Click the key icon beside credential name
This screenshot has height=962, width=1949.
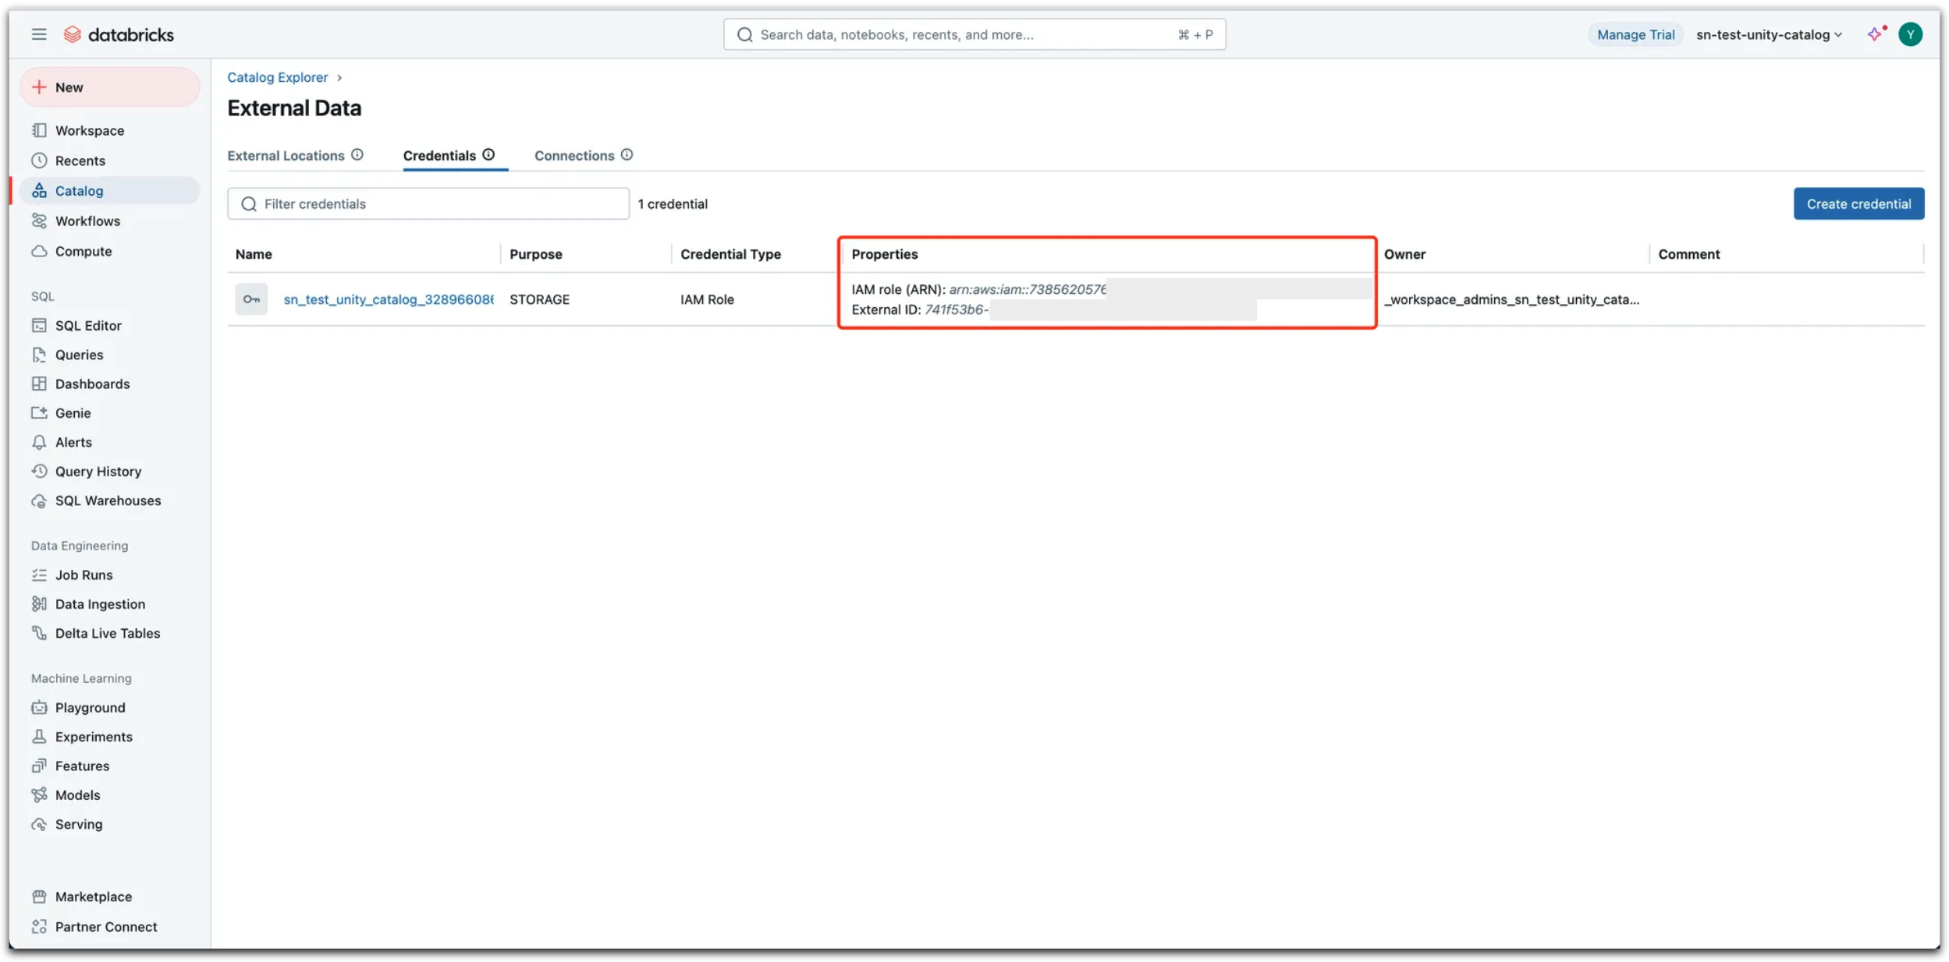(x=251, y=299)
